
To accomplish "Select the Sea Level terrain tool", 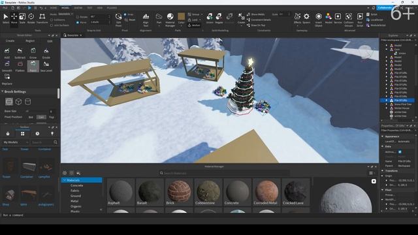I will pos(46,67).
